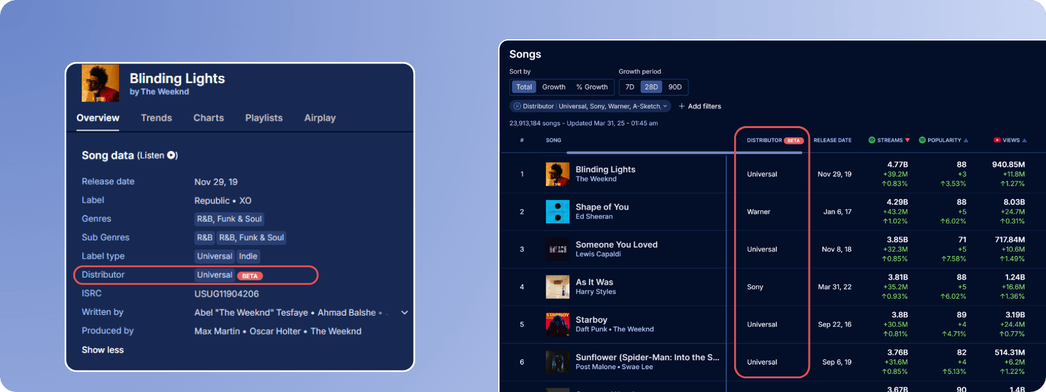Screen dimensions: 1046x392
Task: Switch to the Trends tab
Action: [156, 118]
